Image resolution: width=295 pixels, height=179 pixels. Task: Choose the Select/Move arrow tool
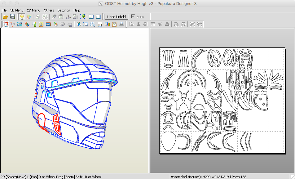[6, 24]
